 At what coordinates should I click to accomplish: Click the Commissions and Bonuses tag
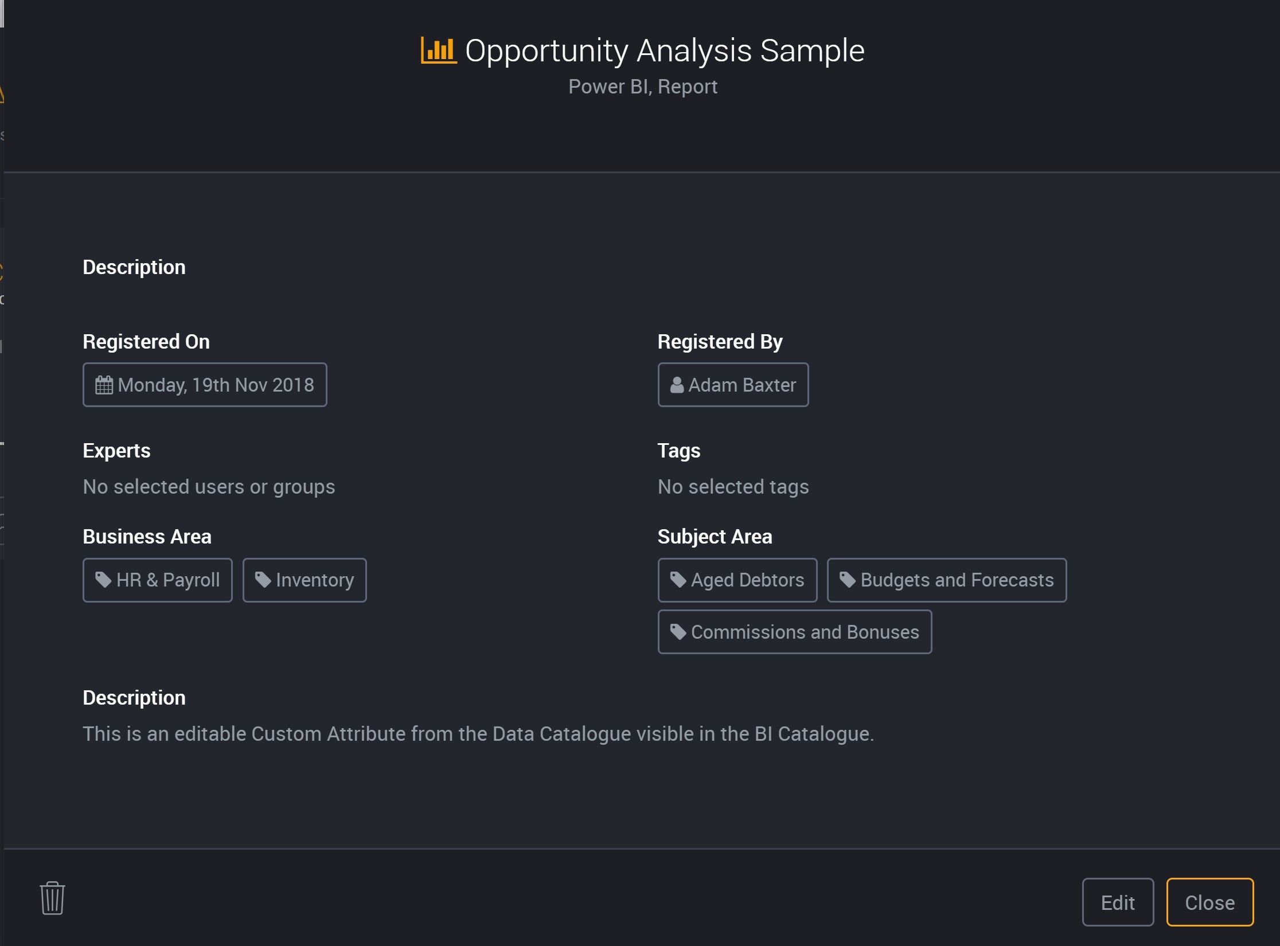[795, 632]
